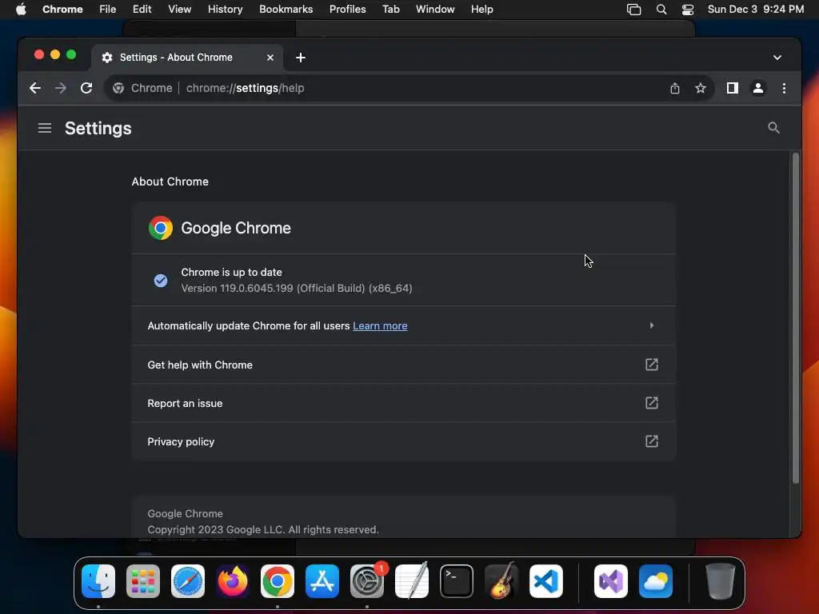Open a new tab with plus button
819x614 pixels.
point(301,58)
